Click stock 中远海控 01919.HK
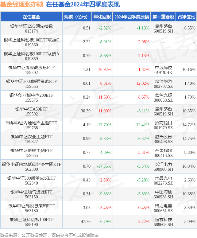 coord(163,70)
